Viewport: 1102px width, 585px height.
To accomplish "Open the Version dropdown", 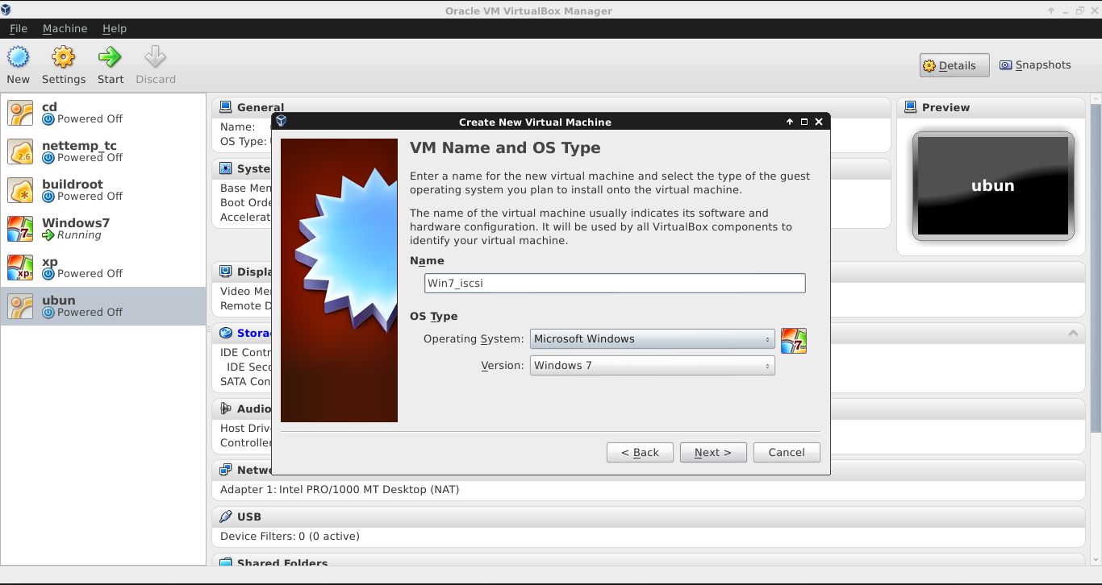I will click(652, 366).
